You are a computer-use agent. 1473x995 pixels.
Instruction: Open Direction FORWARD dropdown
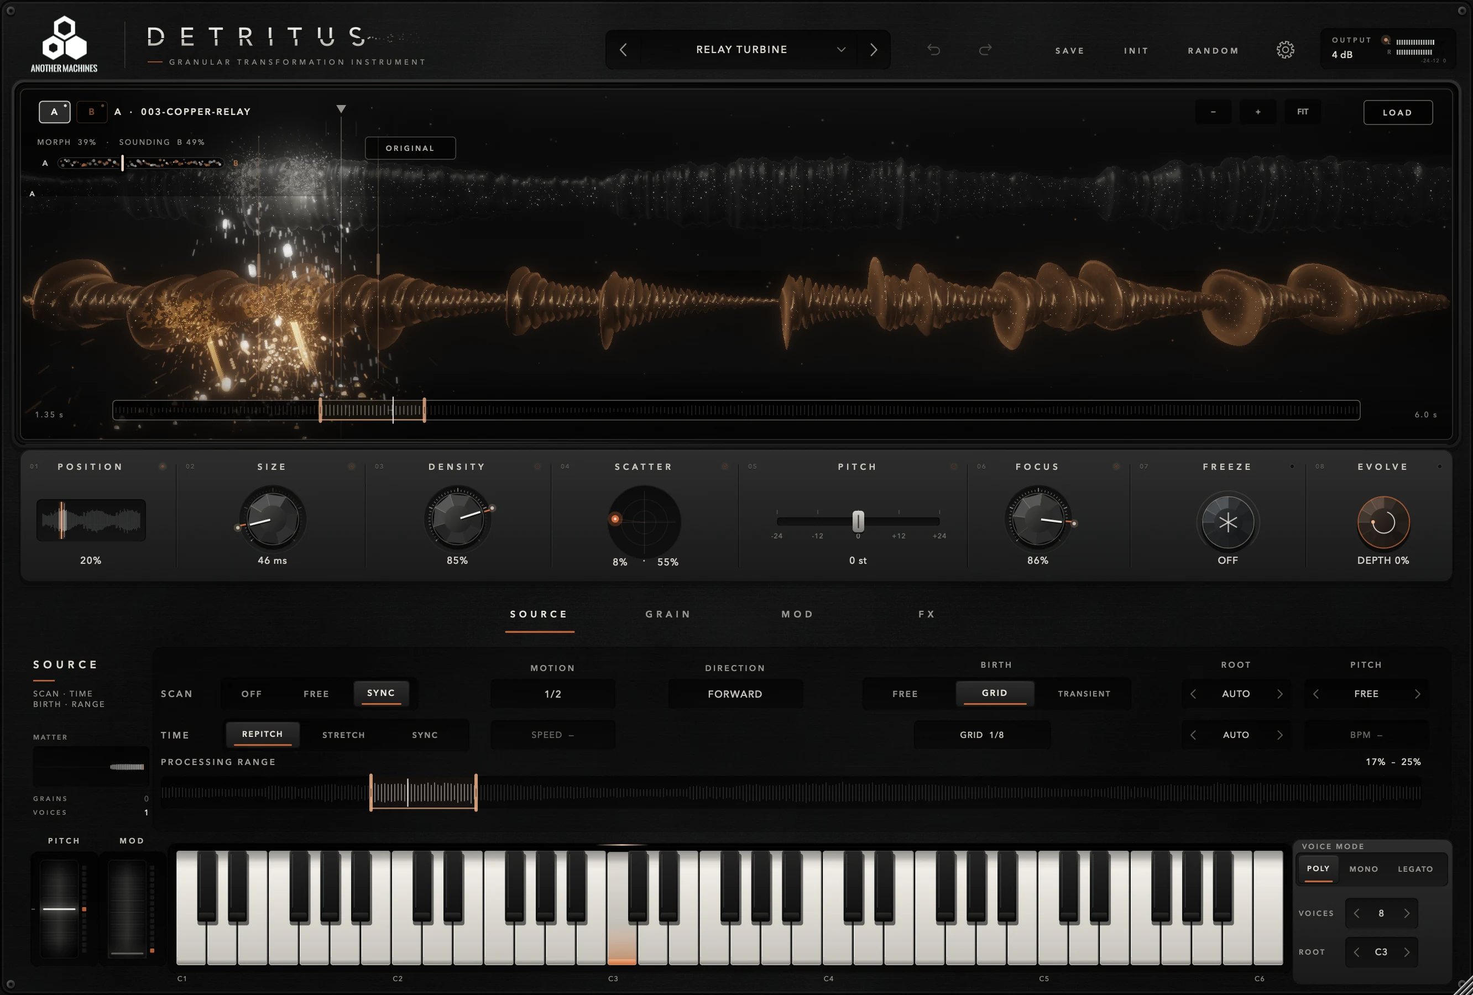pos(735,694)
